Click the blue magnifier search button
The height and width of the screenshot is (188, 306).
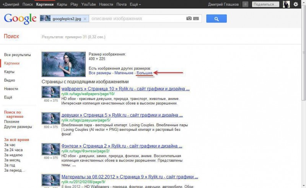(216, 18)
